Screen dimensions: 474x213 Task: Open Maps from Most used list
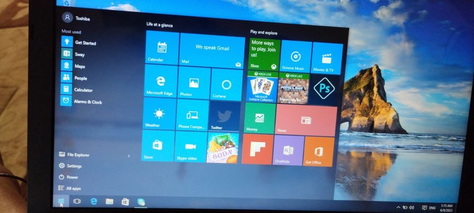pyautogui.click(x=73, y=66)
